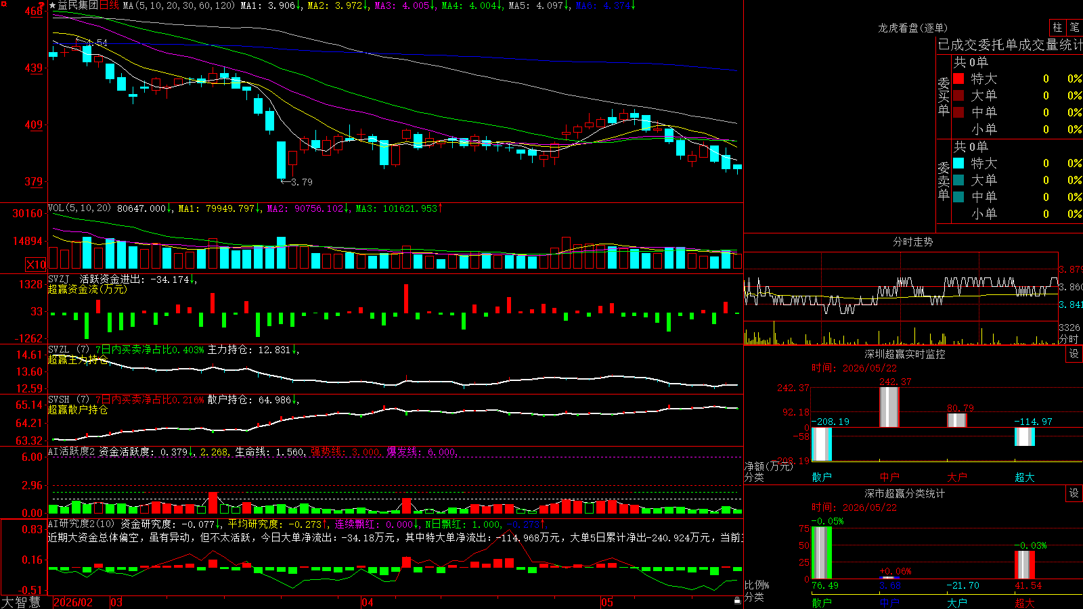Click the VOL(5,10,20) indicator label

(79, 208)
